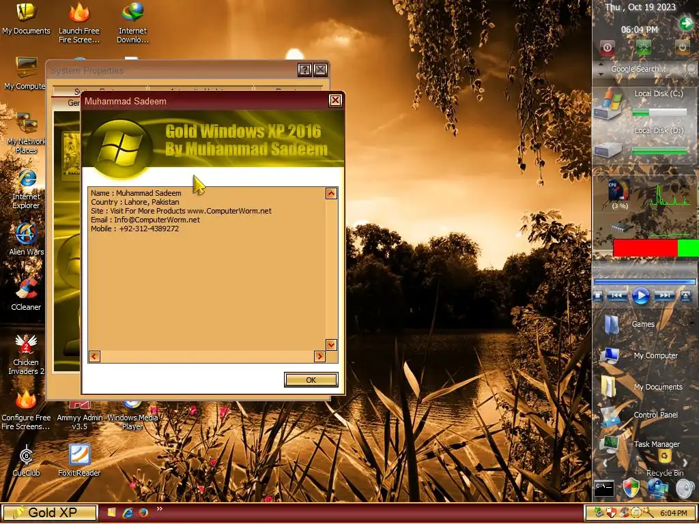This screenshot has width=699, height=524.
Task: Click the orange power widget button
Action: click(682, 47)
